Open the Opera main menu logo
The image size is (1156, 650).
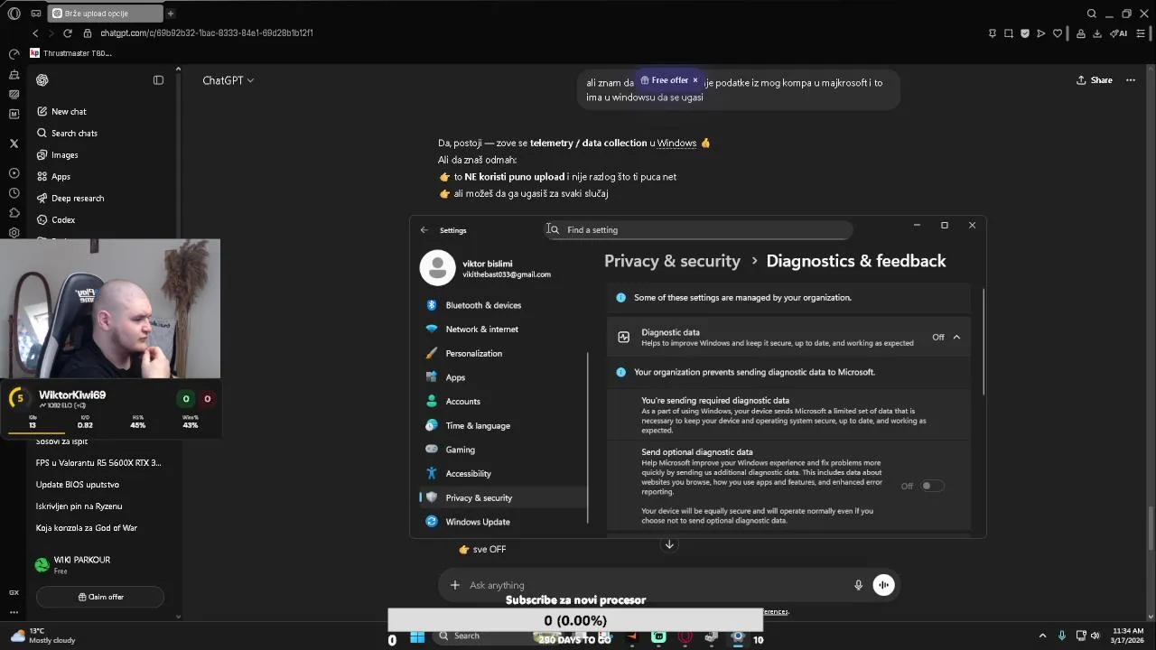pyautogui.click(x=14, y=14)
